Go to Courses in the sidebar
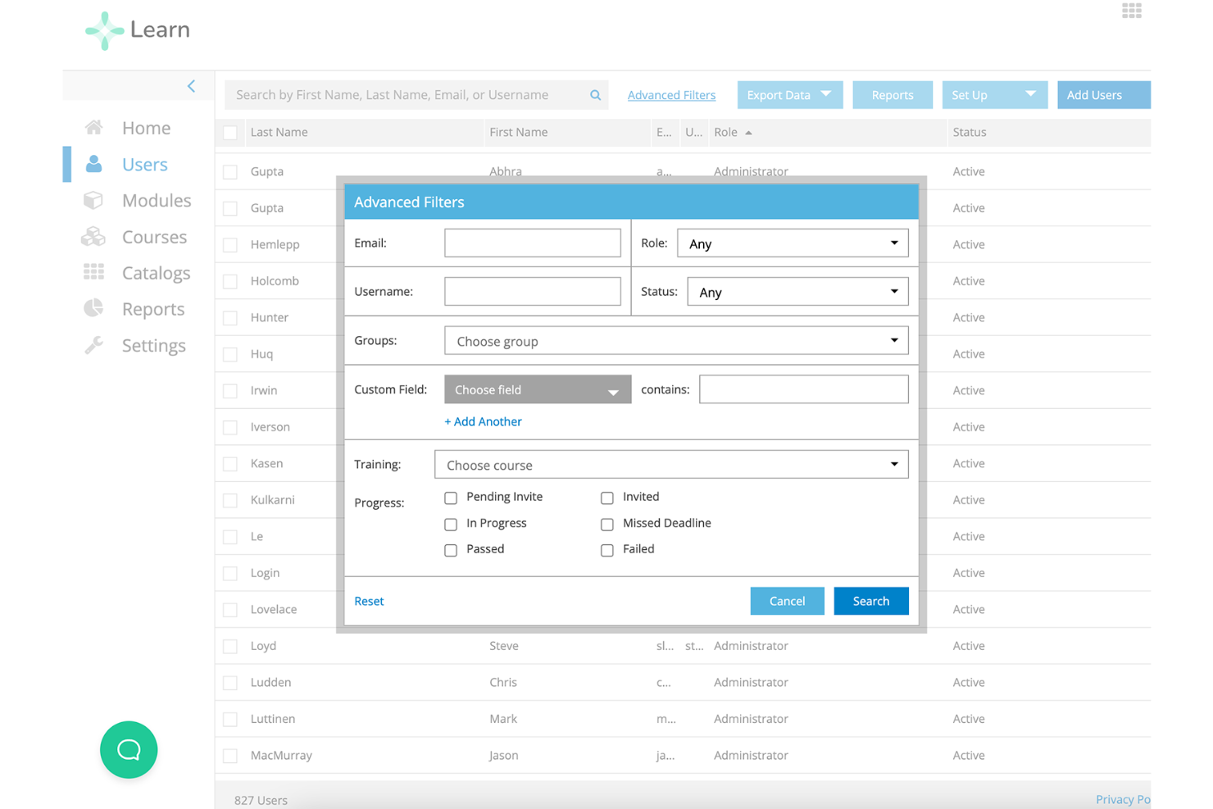Viewport: 1213px width, 809px height. tap(154, 237)
